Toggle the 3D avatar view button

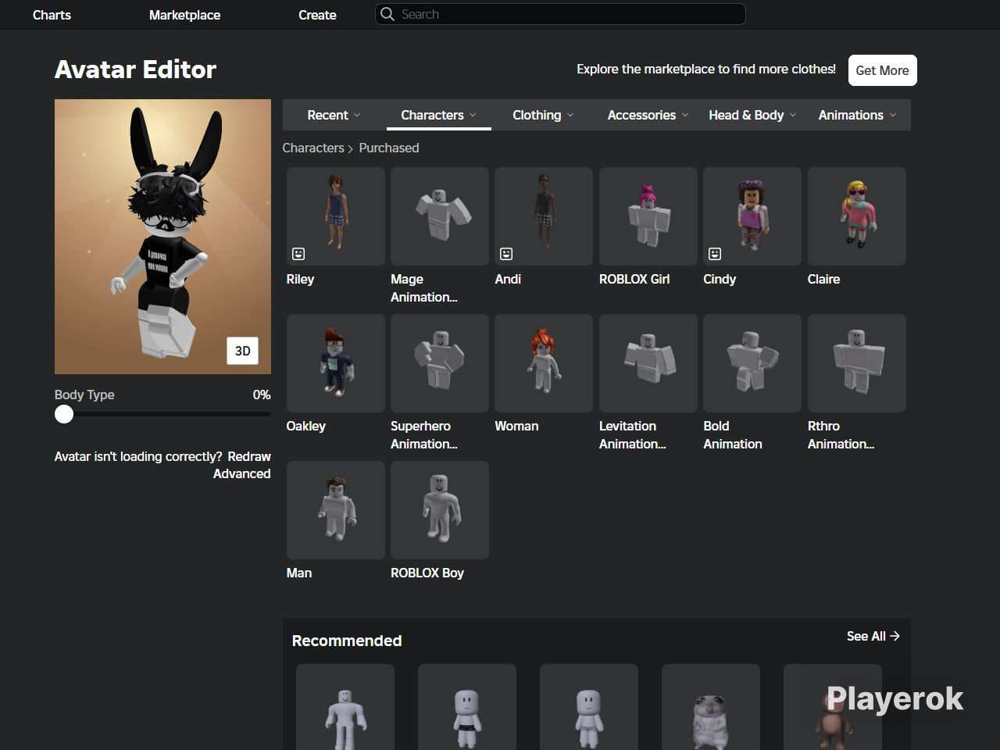pyautogui.click(x=243, y=351)
